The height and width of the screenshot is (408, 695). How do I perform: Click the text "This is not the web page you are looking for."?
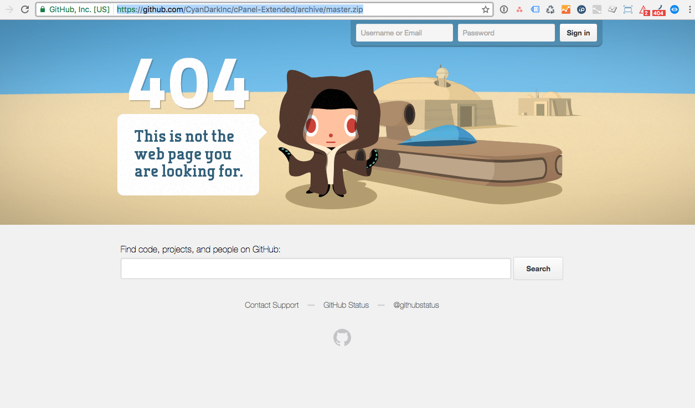[x=189, y=153]
